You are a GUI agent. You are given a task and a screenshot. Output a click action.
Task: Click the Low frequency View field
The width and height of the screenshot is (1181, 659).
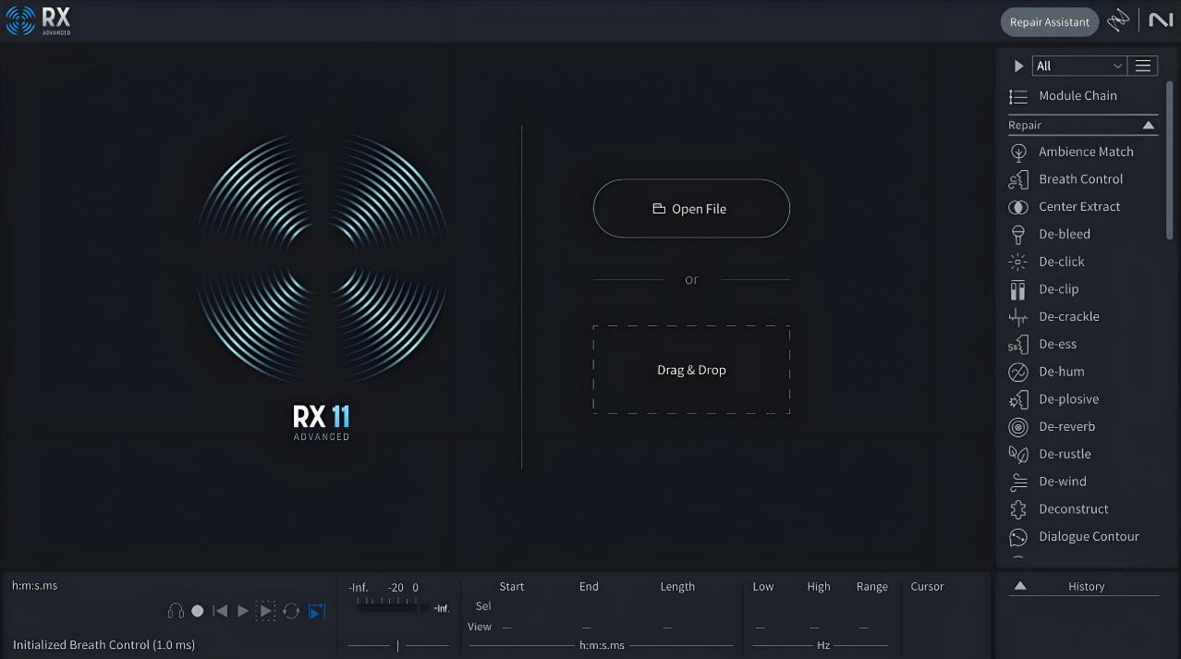coord(761,628)
